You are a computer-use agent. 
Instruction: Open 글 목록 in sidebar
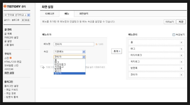coord(8,34)
